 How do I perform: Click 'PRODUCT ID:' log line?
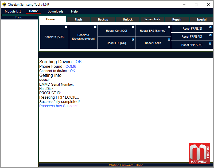click(x=50, y=93)
